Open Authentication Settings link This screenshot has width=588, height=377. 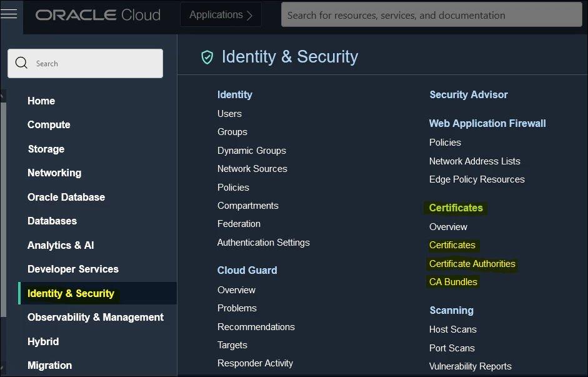point(264,243)
